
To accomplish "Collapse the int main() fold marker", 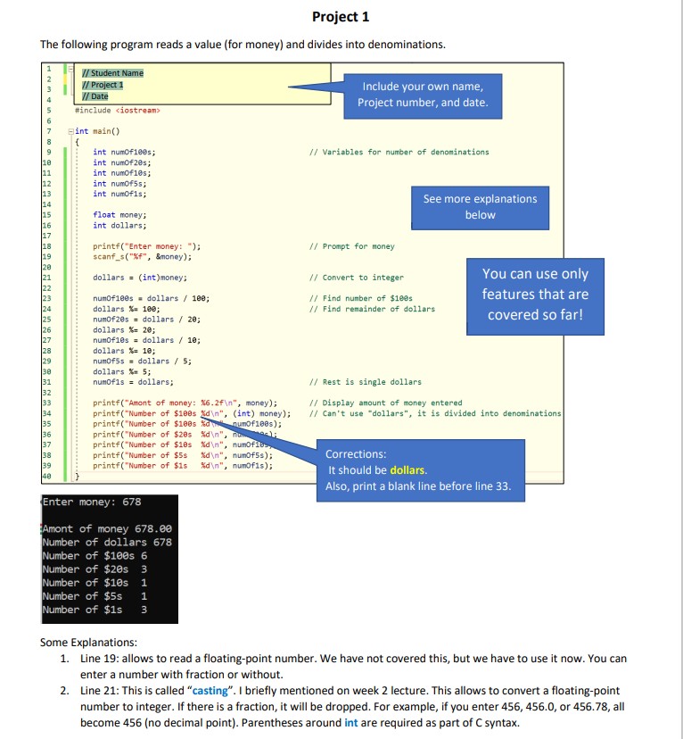I will [x=71, y=131].
